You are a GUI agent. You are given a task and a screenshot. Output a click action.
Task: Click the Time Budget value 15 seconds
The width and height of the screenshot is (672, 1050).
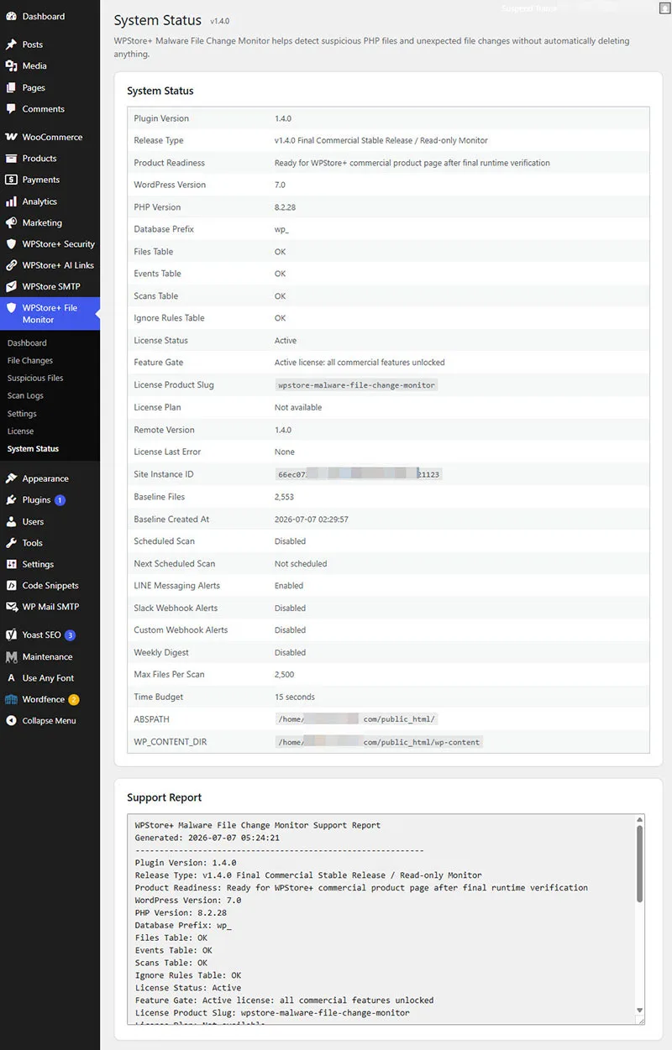click(x=295, y=697)
